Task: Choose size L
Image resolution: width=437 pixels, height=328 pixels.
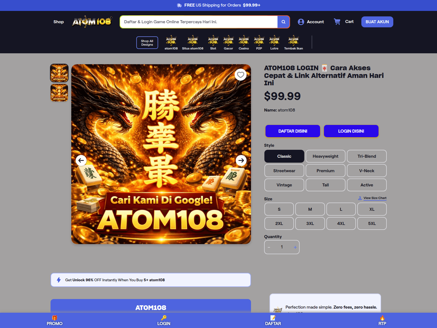Action: [x=341, y=209]
